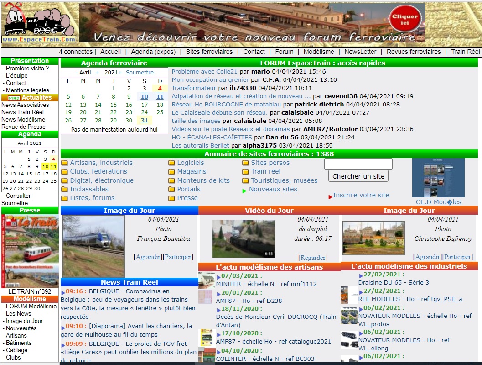This screenshot has height=365, width=482.
Task: Go to next month with plus after Avril
Action: click(x=97, y=73)
